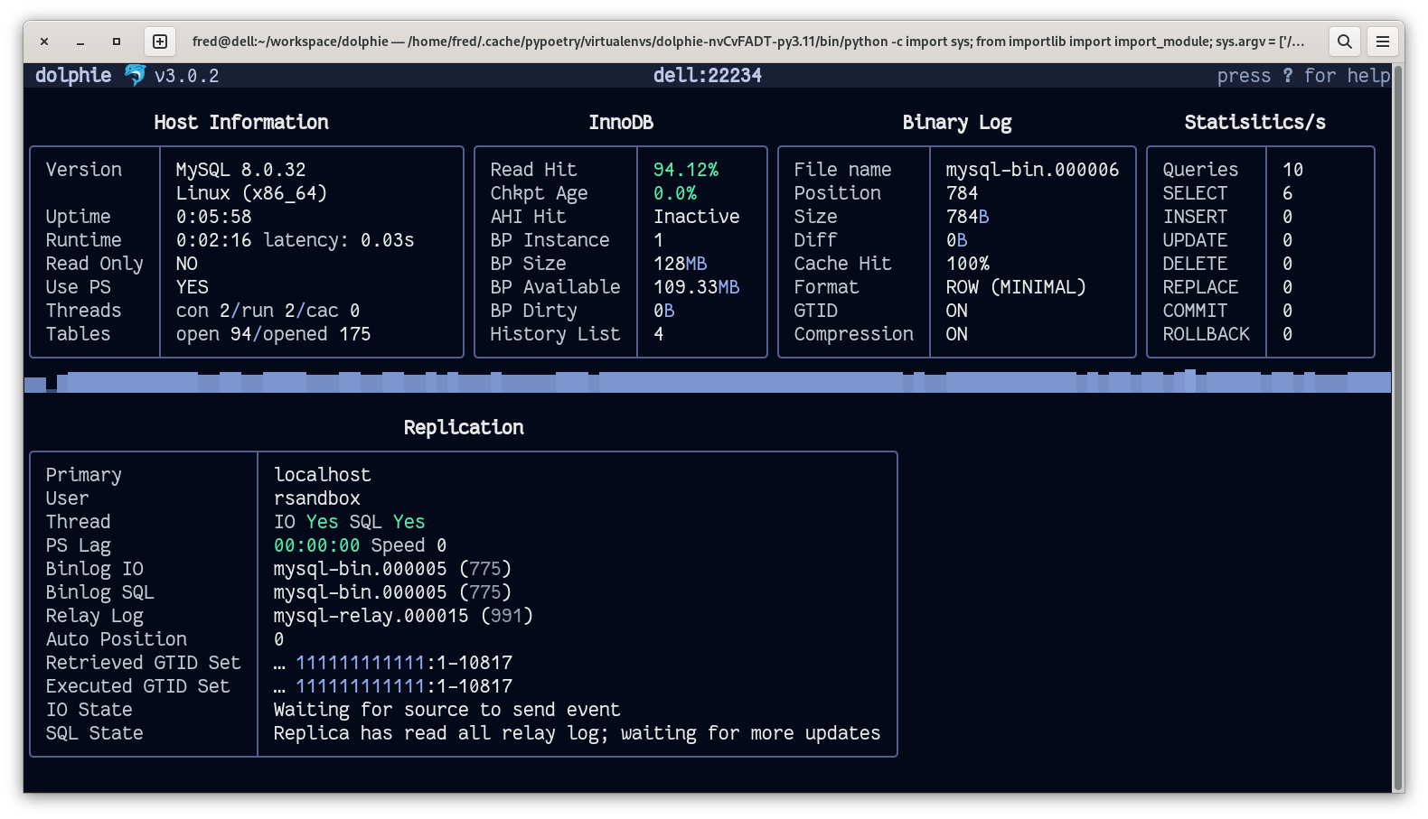The height and width of the screenshot is (819, 1428).
Task: Minimize the terminal window
Action: coord(80,42)
